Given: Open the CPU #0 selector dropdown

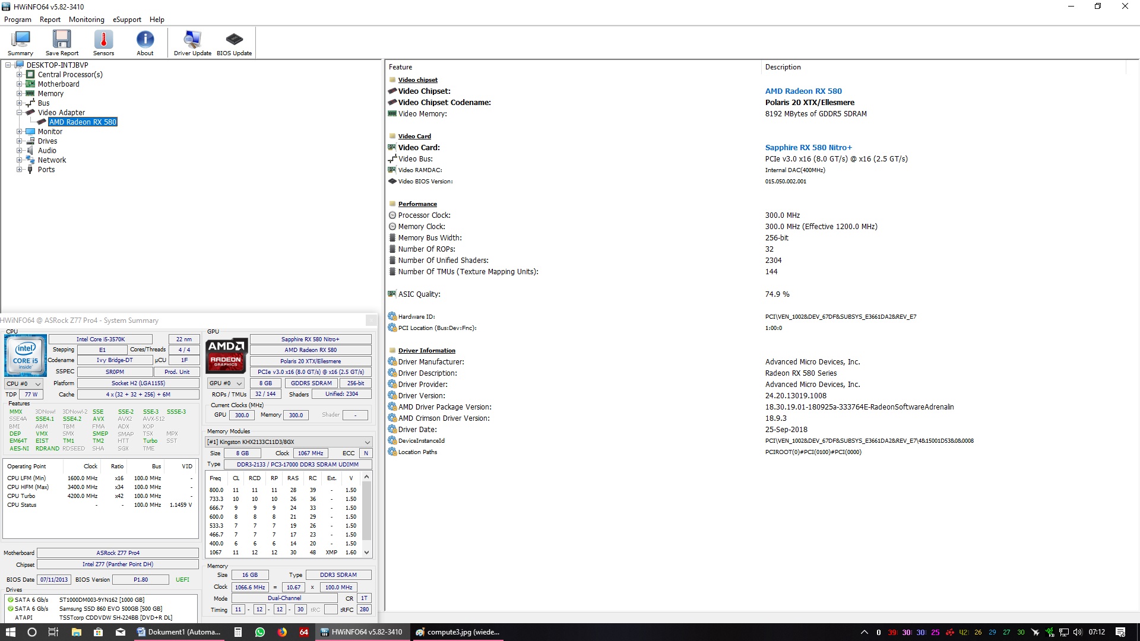Looking at the screenshot, I should click(24, 384).
